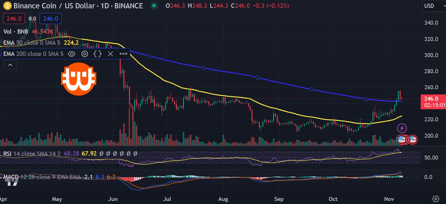Collapse the indicator legend with chevron button

tap(10, 65)
